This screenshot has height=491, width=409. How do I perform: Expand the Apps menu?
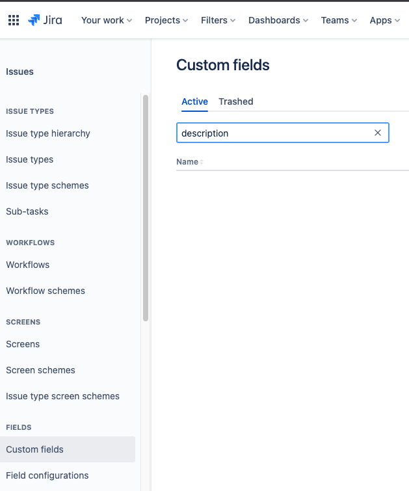coord(384,20)
